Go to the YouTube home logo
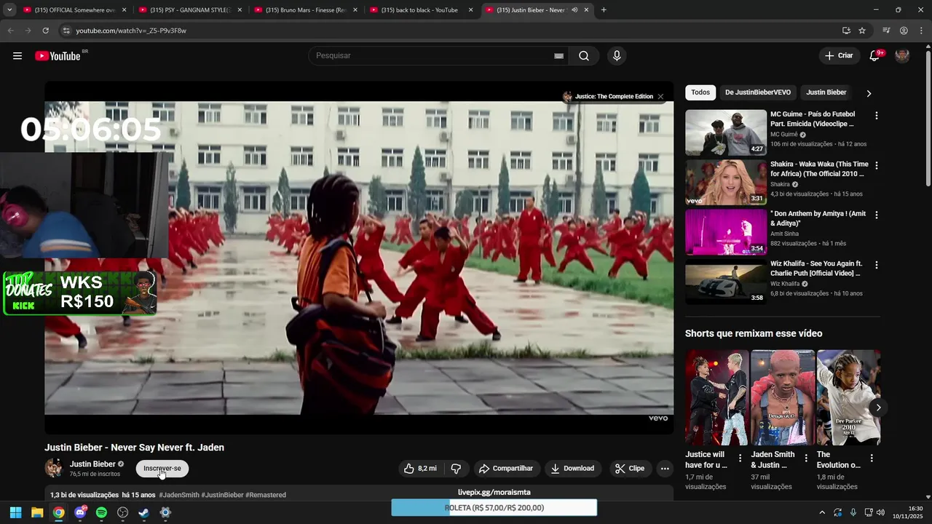The width and height of the screenshot is (932, 524). [58, 56]
